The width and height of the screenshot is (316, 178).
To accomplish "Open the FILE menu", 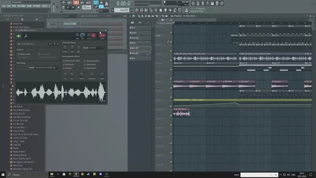I will pos(3,6).
